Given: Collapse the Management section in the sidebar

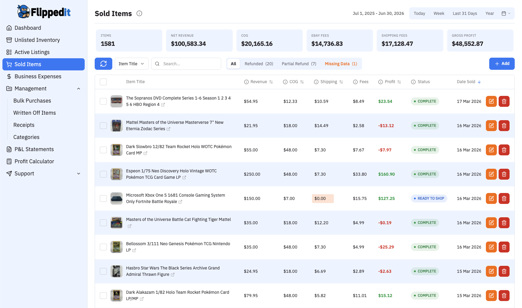Looking at the screenshot, I should click(79, 88).
